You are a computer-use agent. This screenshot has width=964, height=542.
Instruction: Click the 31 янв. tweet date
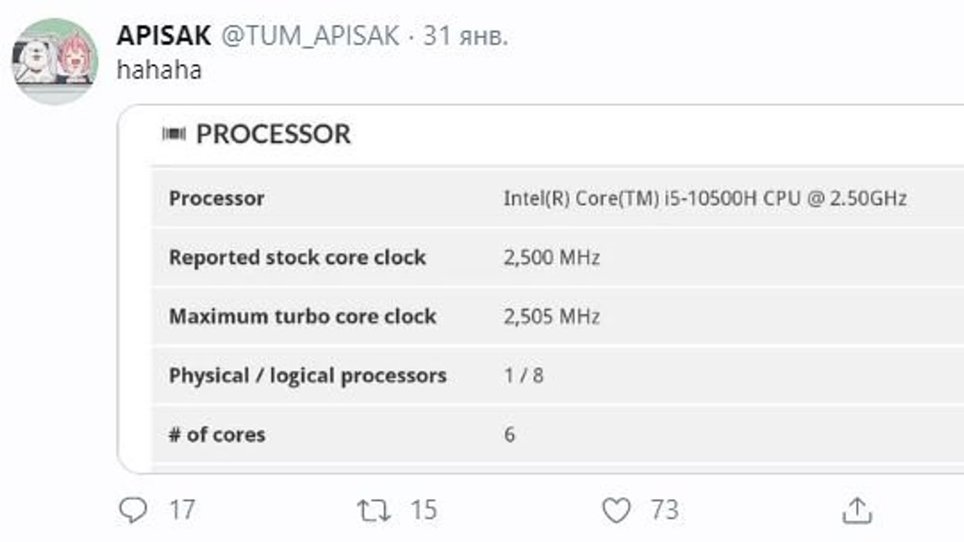(x=465, y=36)
